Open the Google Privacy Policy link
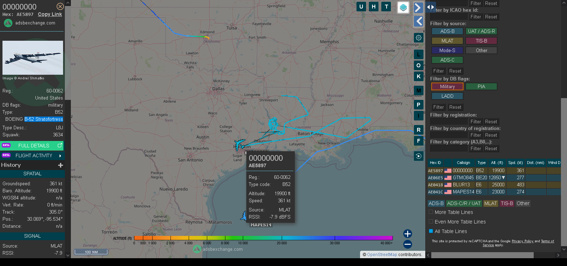Screen dimensions: 567x266 pos(522,241)
